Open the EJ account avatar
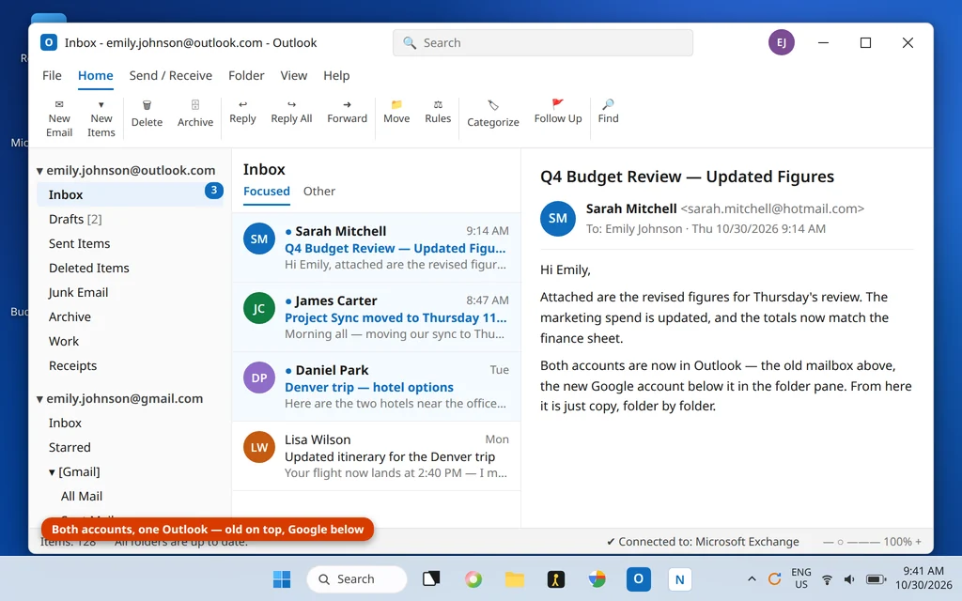The width and height of the screenshot is (962, 601). [781, 42]
